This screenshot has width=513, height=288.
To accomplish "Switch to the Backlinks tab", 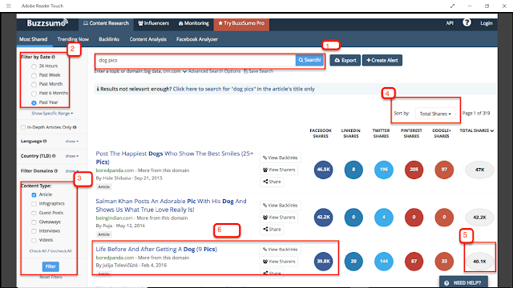I will (x=109, y=39).
